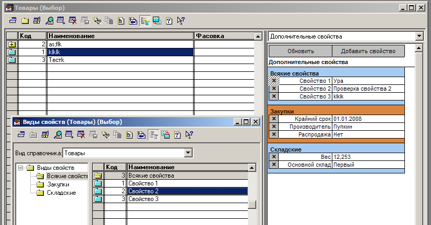
Task: Click the new item icon in Товары toolbar
Action: click(13, 21)
